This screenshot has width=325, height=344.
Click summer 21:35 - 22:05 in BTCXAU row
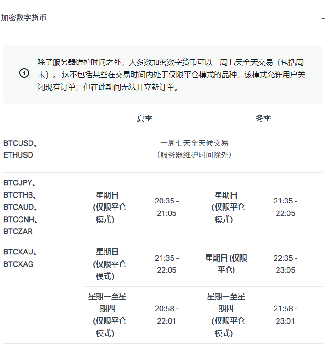(167, 263)
